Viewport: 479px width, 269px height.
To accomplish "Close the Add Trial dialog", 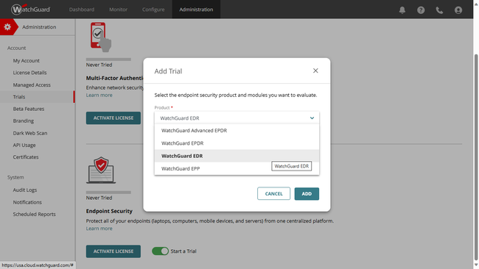I will [315, 71].
